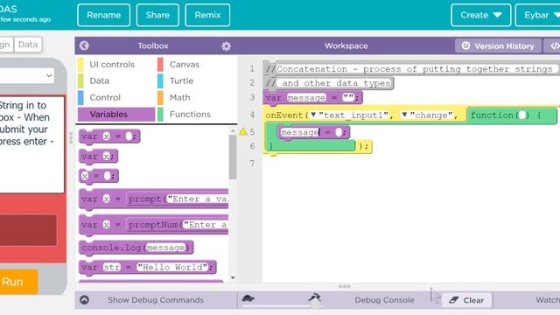Click the turtle slow-speed icon
Viewport: 560px width, 315px height.
click(248, 298)
